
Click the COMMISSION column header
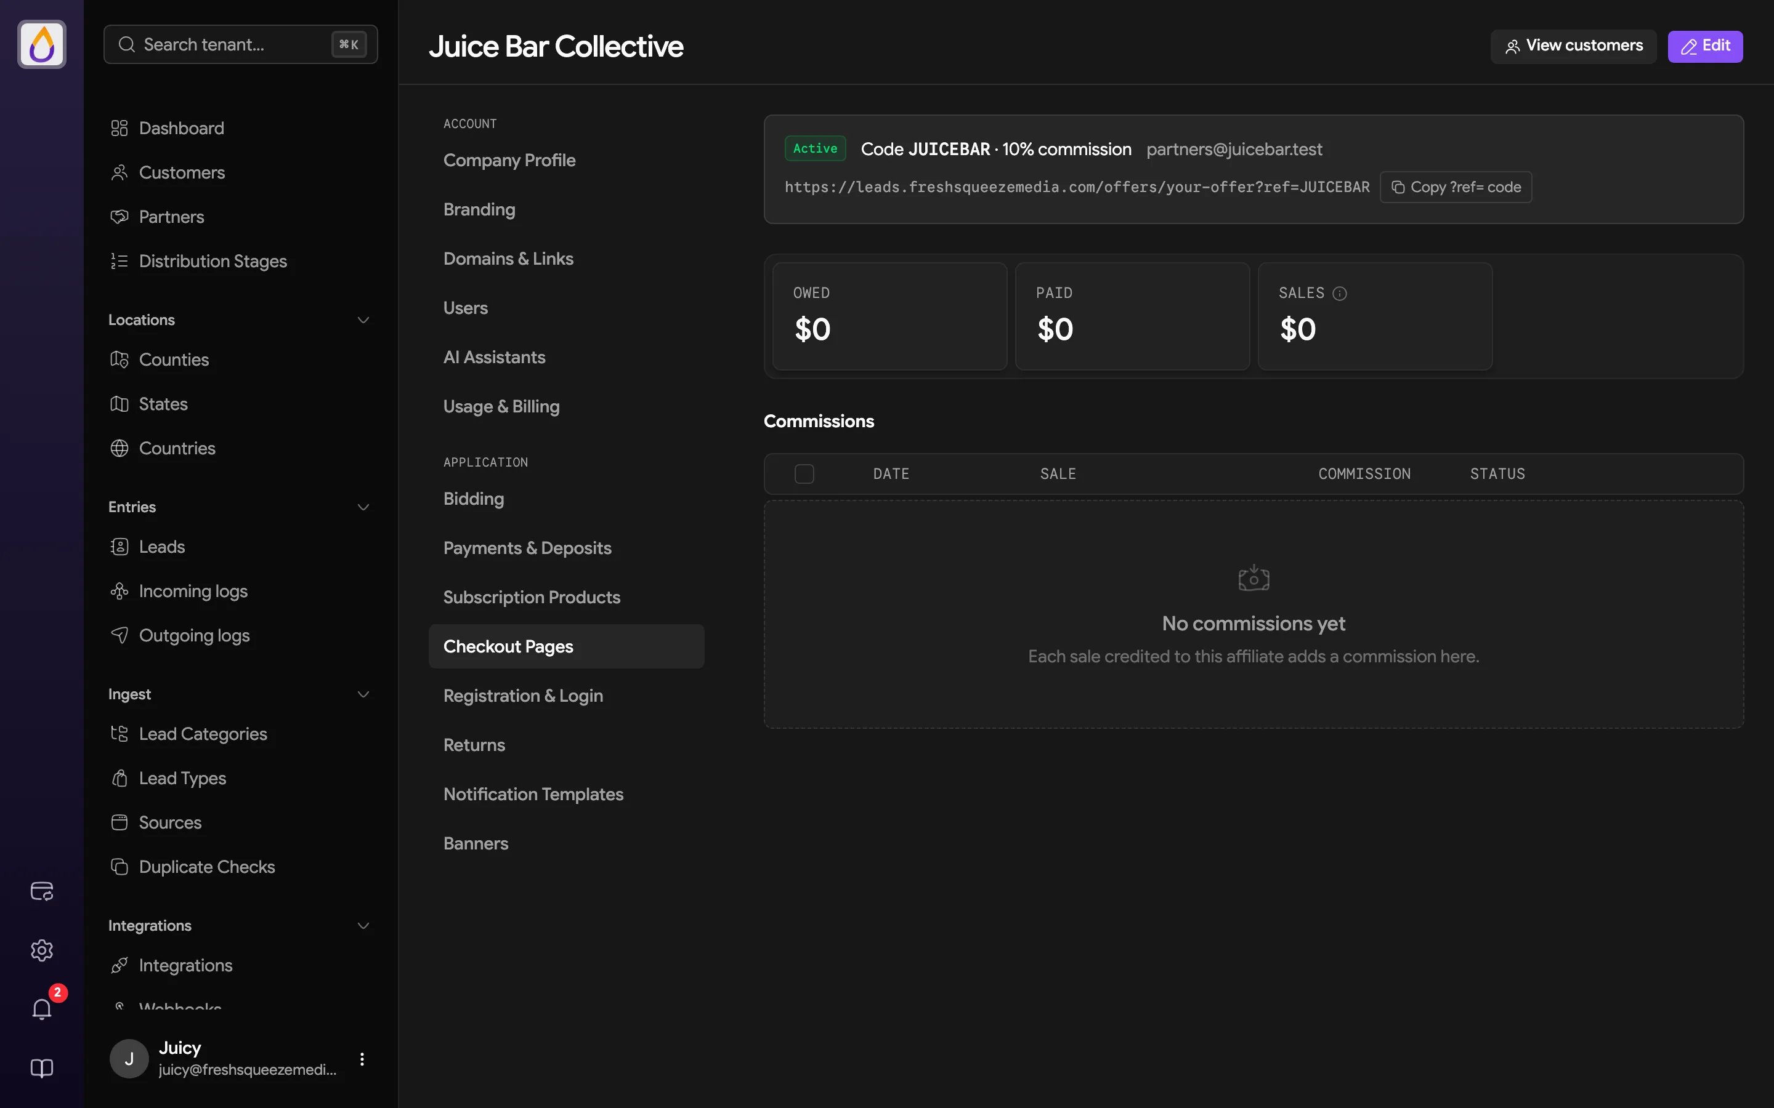coord(1364,474)
